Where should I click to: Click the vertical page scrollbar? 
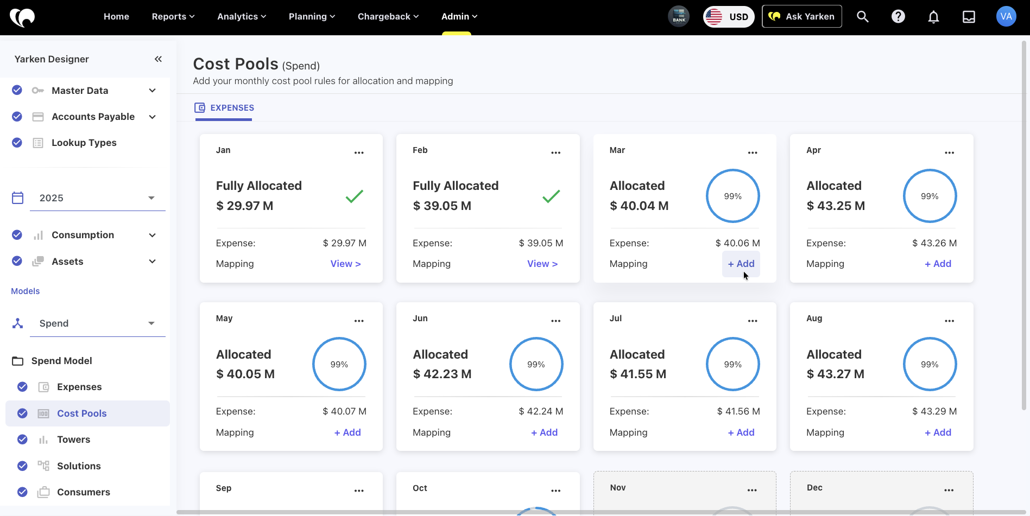pos(1024,225)
